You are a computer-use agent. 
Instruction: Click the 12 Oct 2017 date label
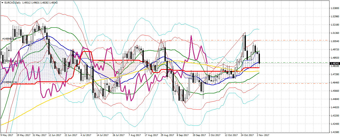pos(231,135)
